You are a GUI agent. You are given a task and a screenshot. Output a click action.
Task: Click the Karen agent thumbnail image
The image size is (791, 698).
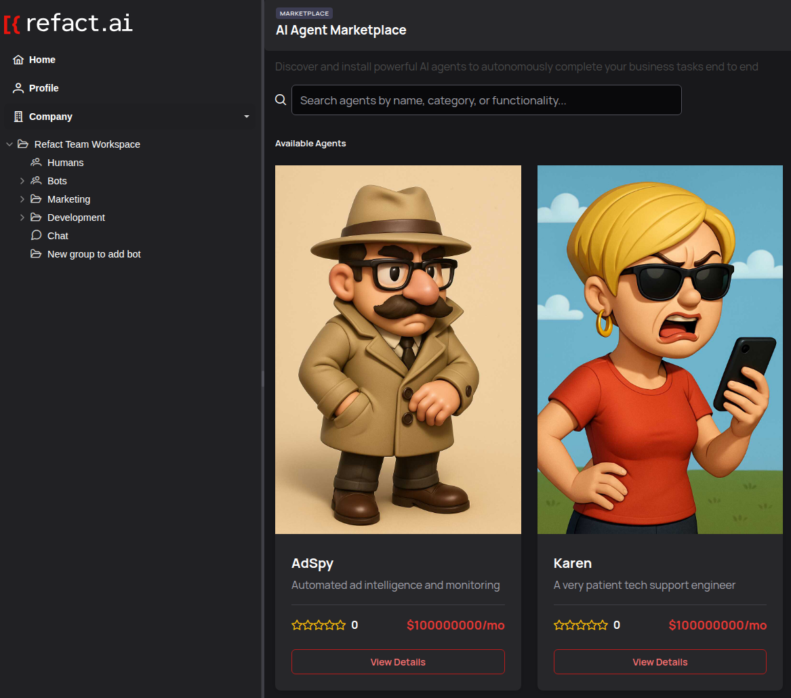(x=660, y=348)
